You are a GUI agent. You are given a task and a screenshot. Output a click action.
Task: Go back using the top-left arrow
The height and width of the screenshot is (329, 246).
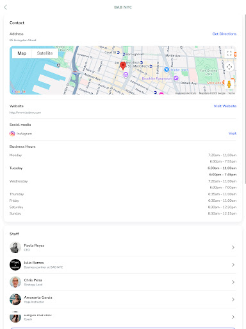pos(6,7)
